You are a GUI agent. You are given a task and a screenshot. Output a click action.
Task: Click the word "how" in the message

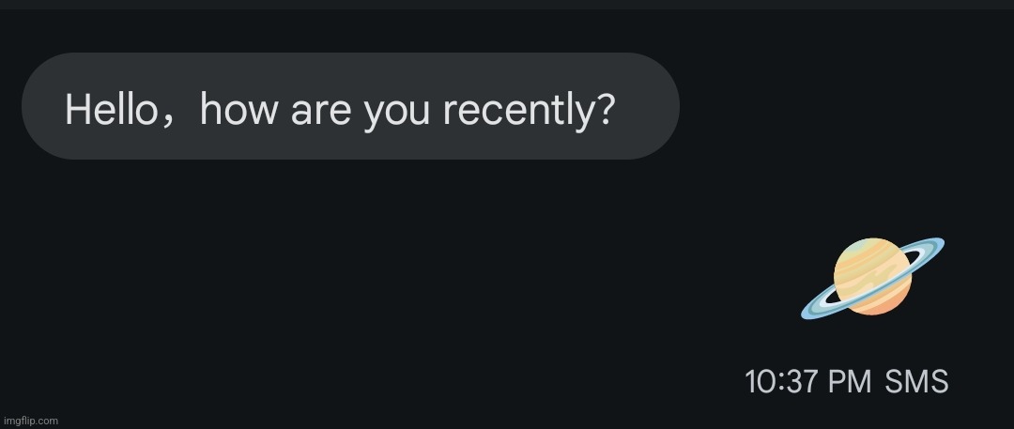239,109
